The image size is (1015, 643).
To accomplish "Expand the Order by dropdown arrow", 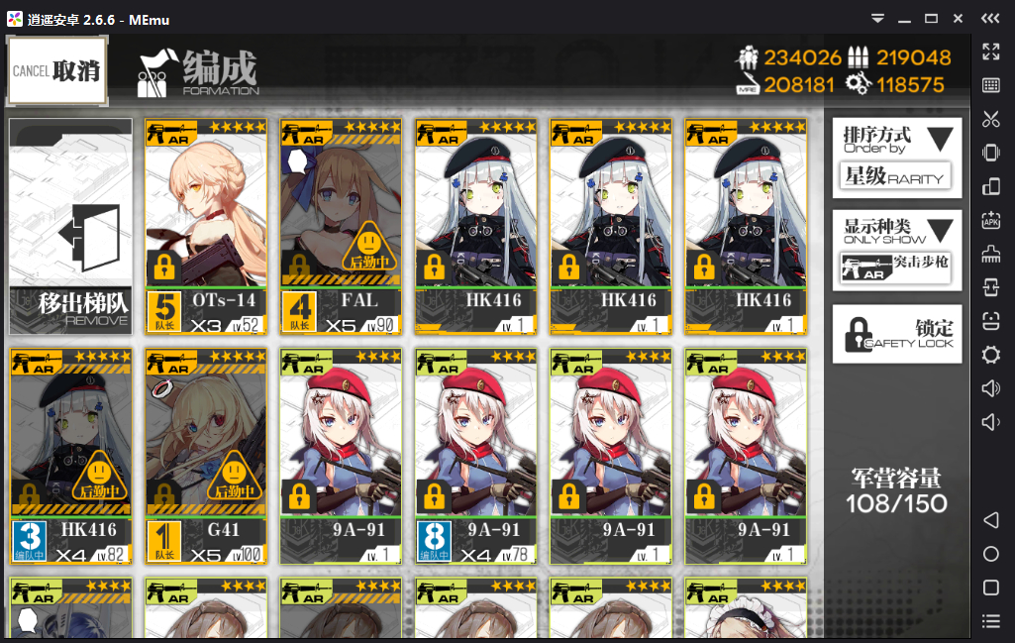I will pyautogui.click(x=940, y=139).
